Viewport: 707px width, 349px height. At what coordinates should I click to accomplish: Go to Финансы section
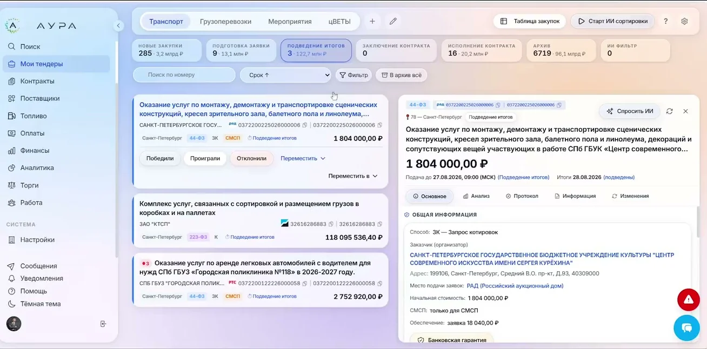(57, 150)
